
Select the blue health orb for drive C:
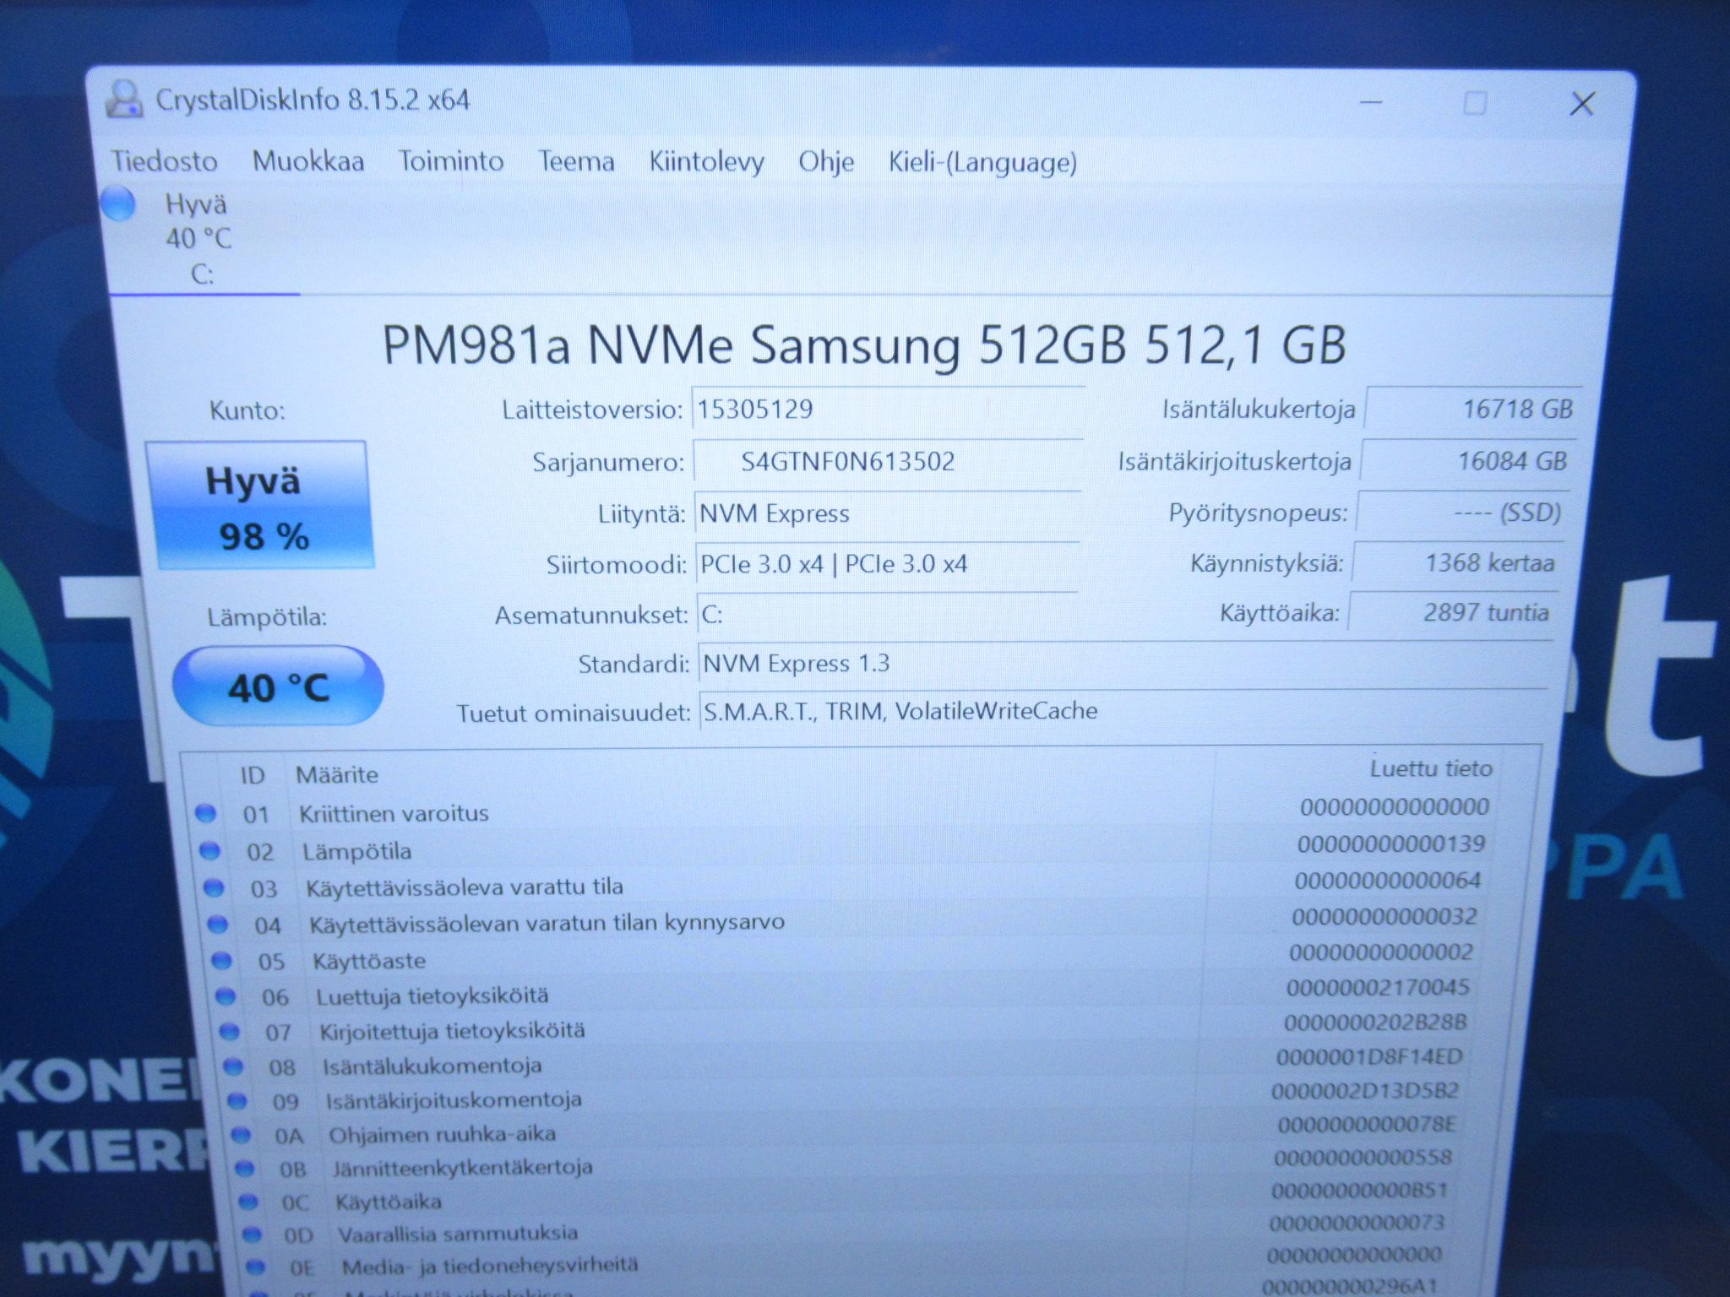(x=117, y=204)
